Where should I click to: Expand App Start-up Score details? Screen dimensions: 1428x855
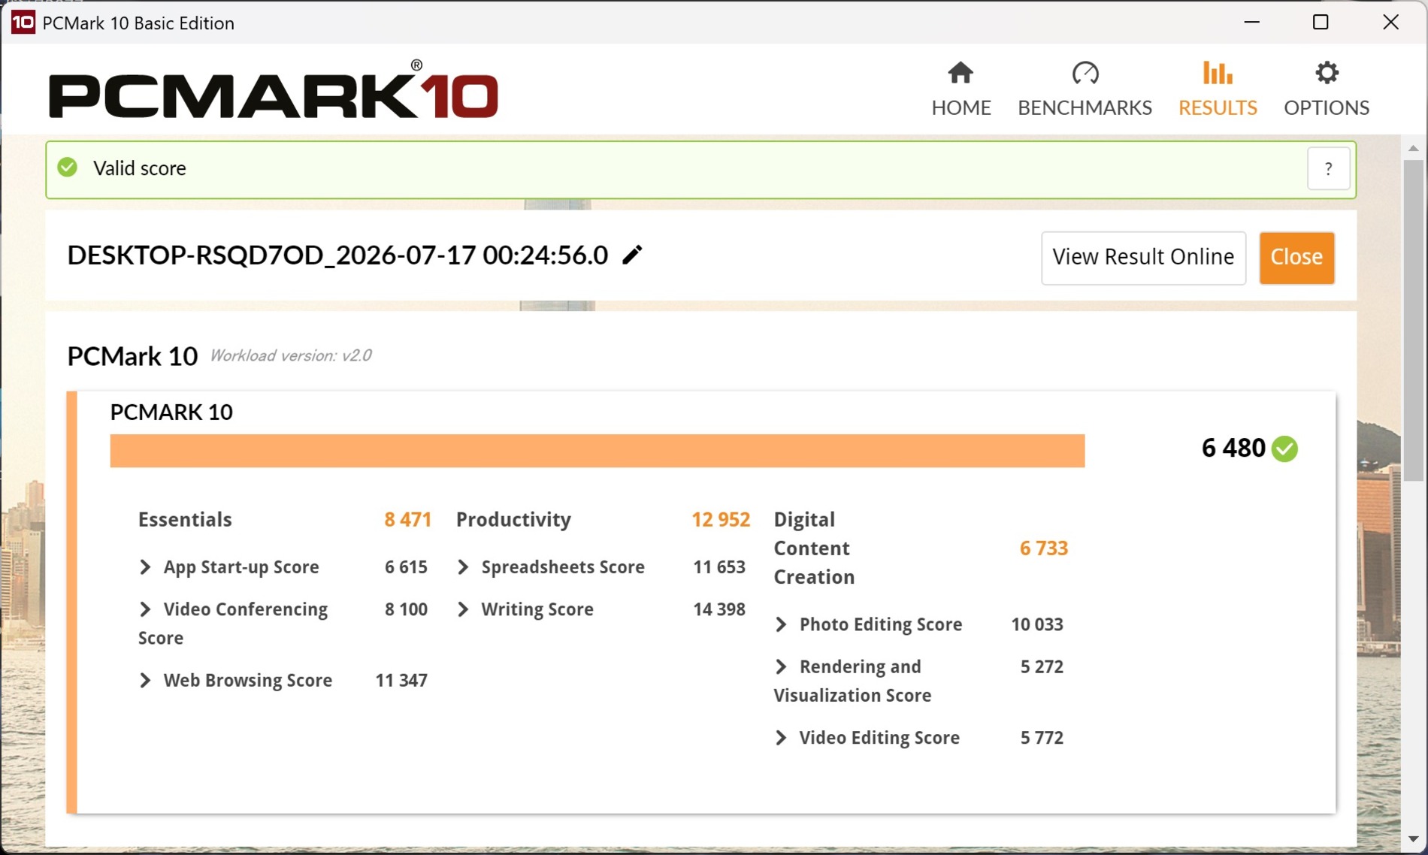(145, 567)
